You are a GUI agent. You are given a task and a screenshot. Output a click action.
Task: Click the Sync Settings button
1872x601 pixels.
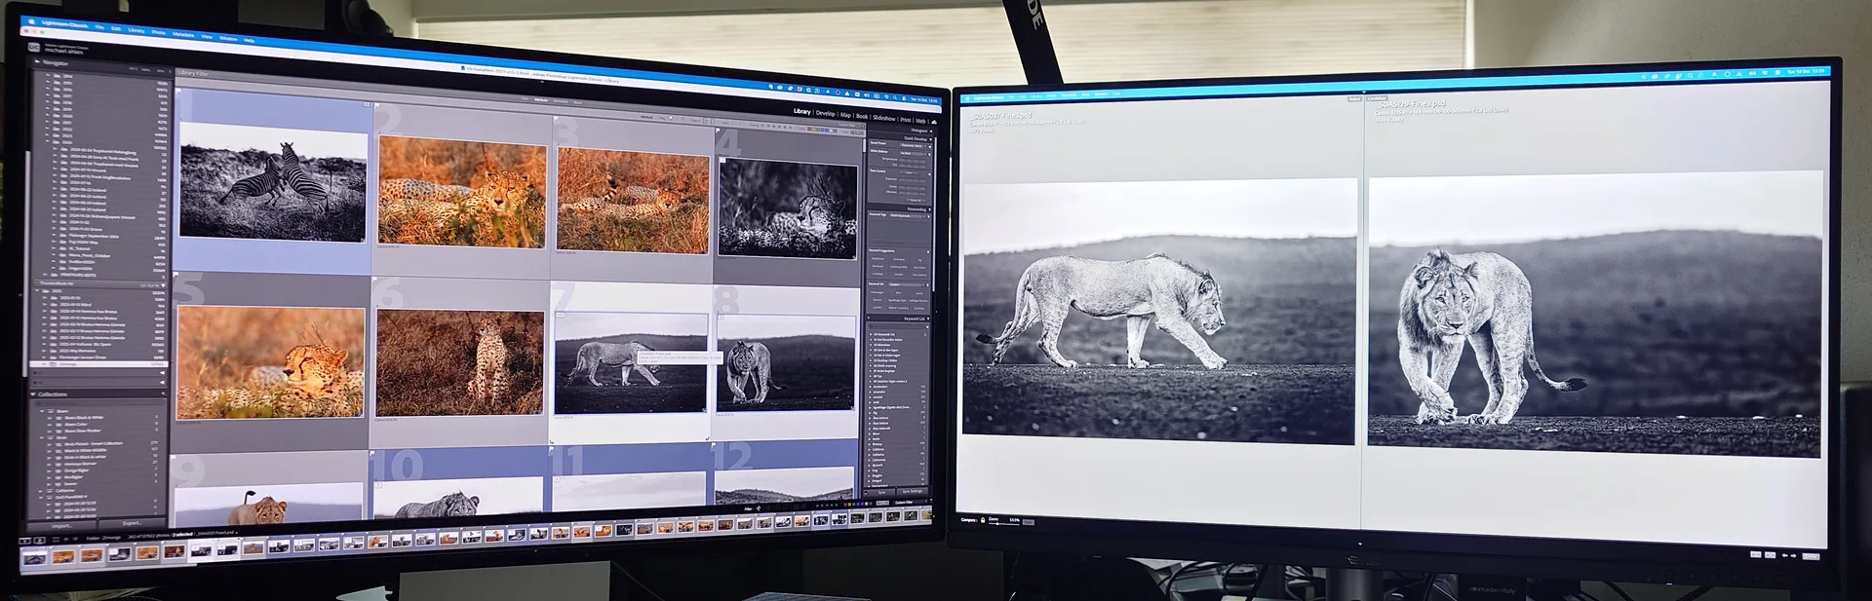[x=912, y=492]
